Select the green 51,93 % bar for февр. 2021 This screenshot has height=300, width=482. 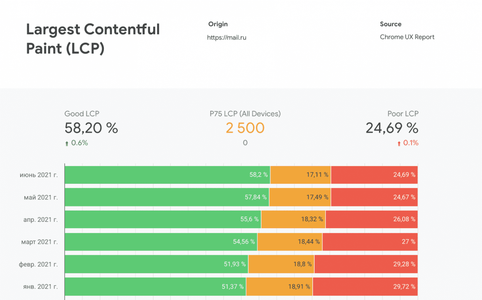156,264
